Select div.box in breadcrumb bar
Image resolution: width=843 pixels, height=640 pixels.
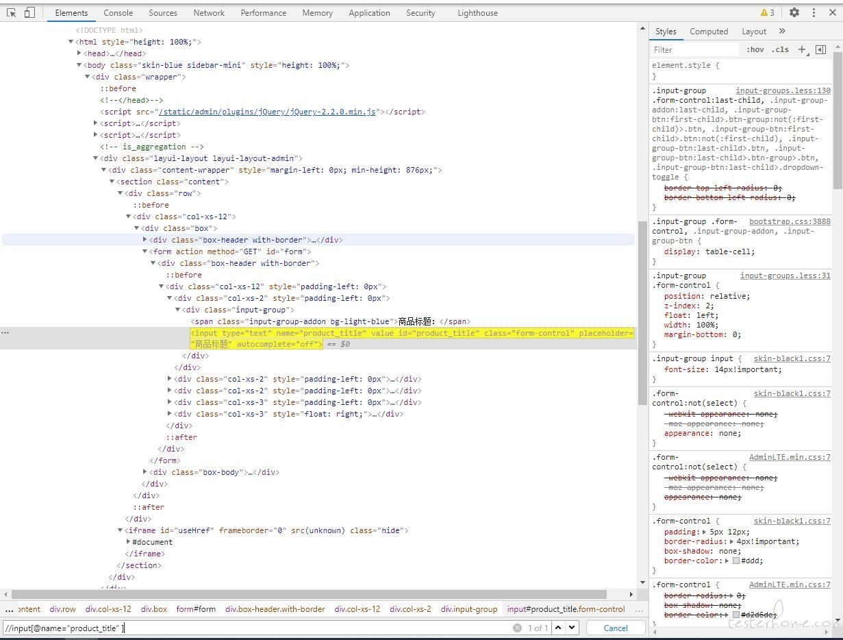pyautogui.click(x=154, y=609)
